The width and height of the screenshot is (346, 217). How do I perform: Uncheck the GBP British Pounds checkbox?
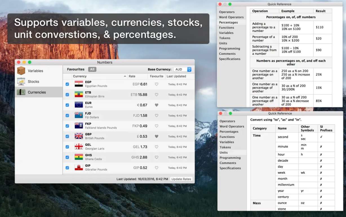pyautogui.click(x=67, y=136)
